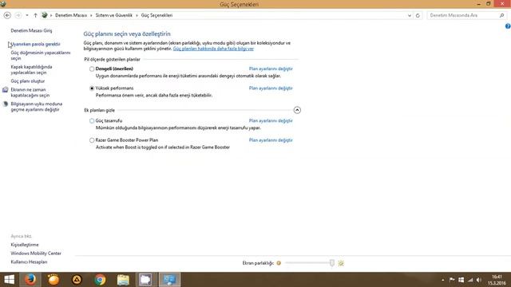
Task: Open Kişiselleştirme link
Action: tap(25, 245)
